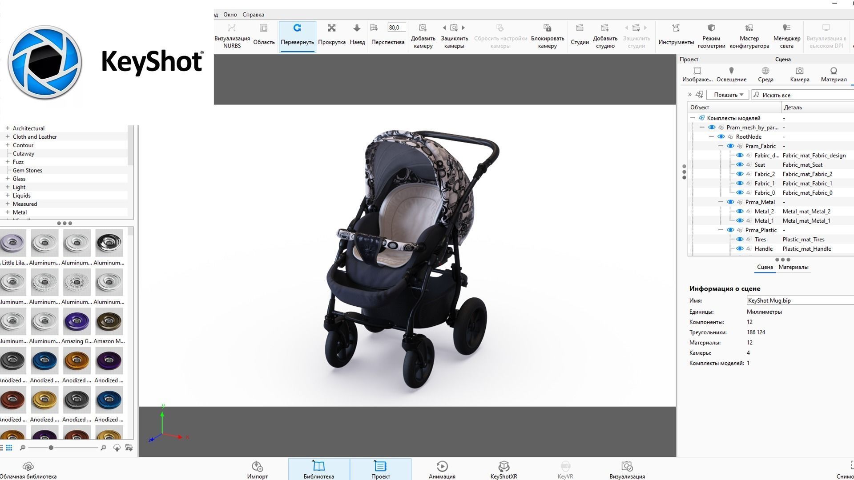Pick the Amazon M... brown material thumbnail

point(109,322)
